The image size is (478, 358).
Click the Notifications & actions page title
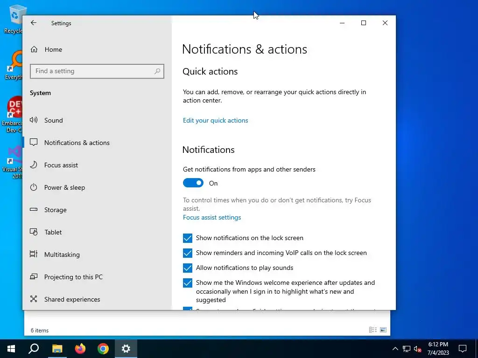coord(245,49)
